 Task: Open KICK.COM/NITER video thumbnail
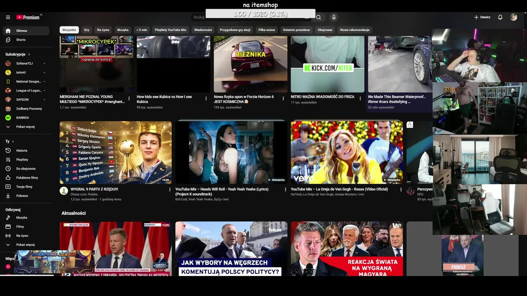(328, 64)
